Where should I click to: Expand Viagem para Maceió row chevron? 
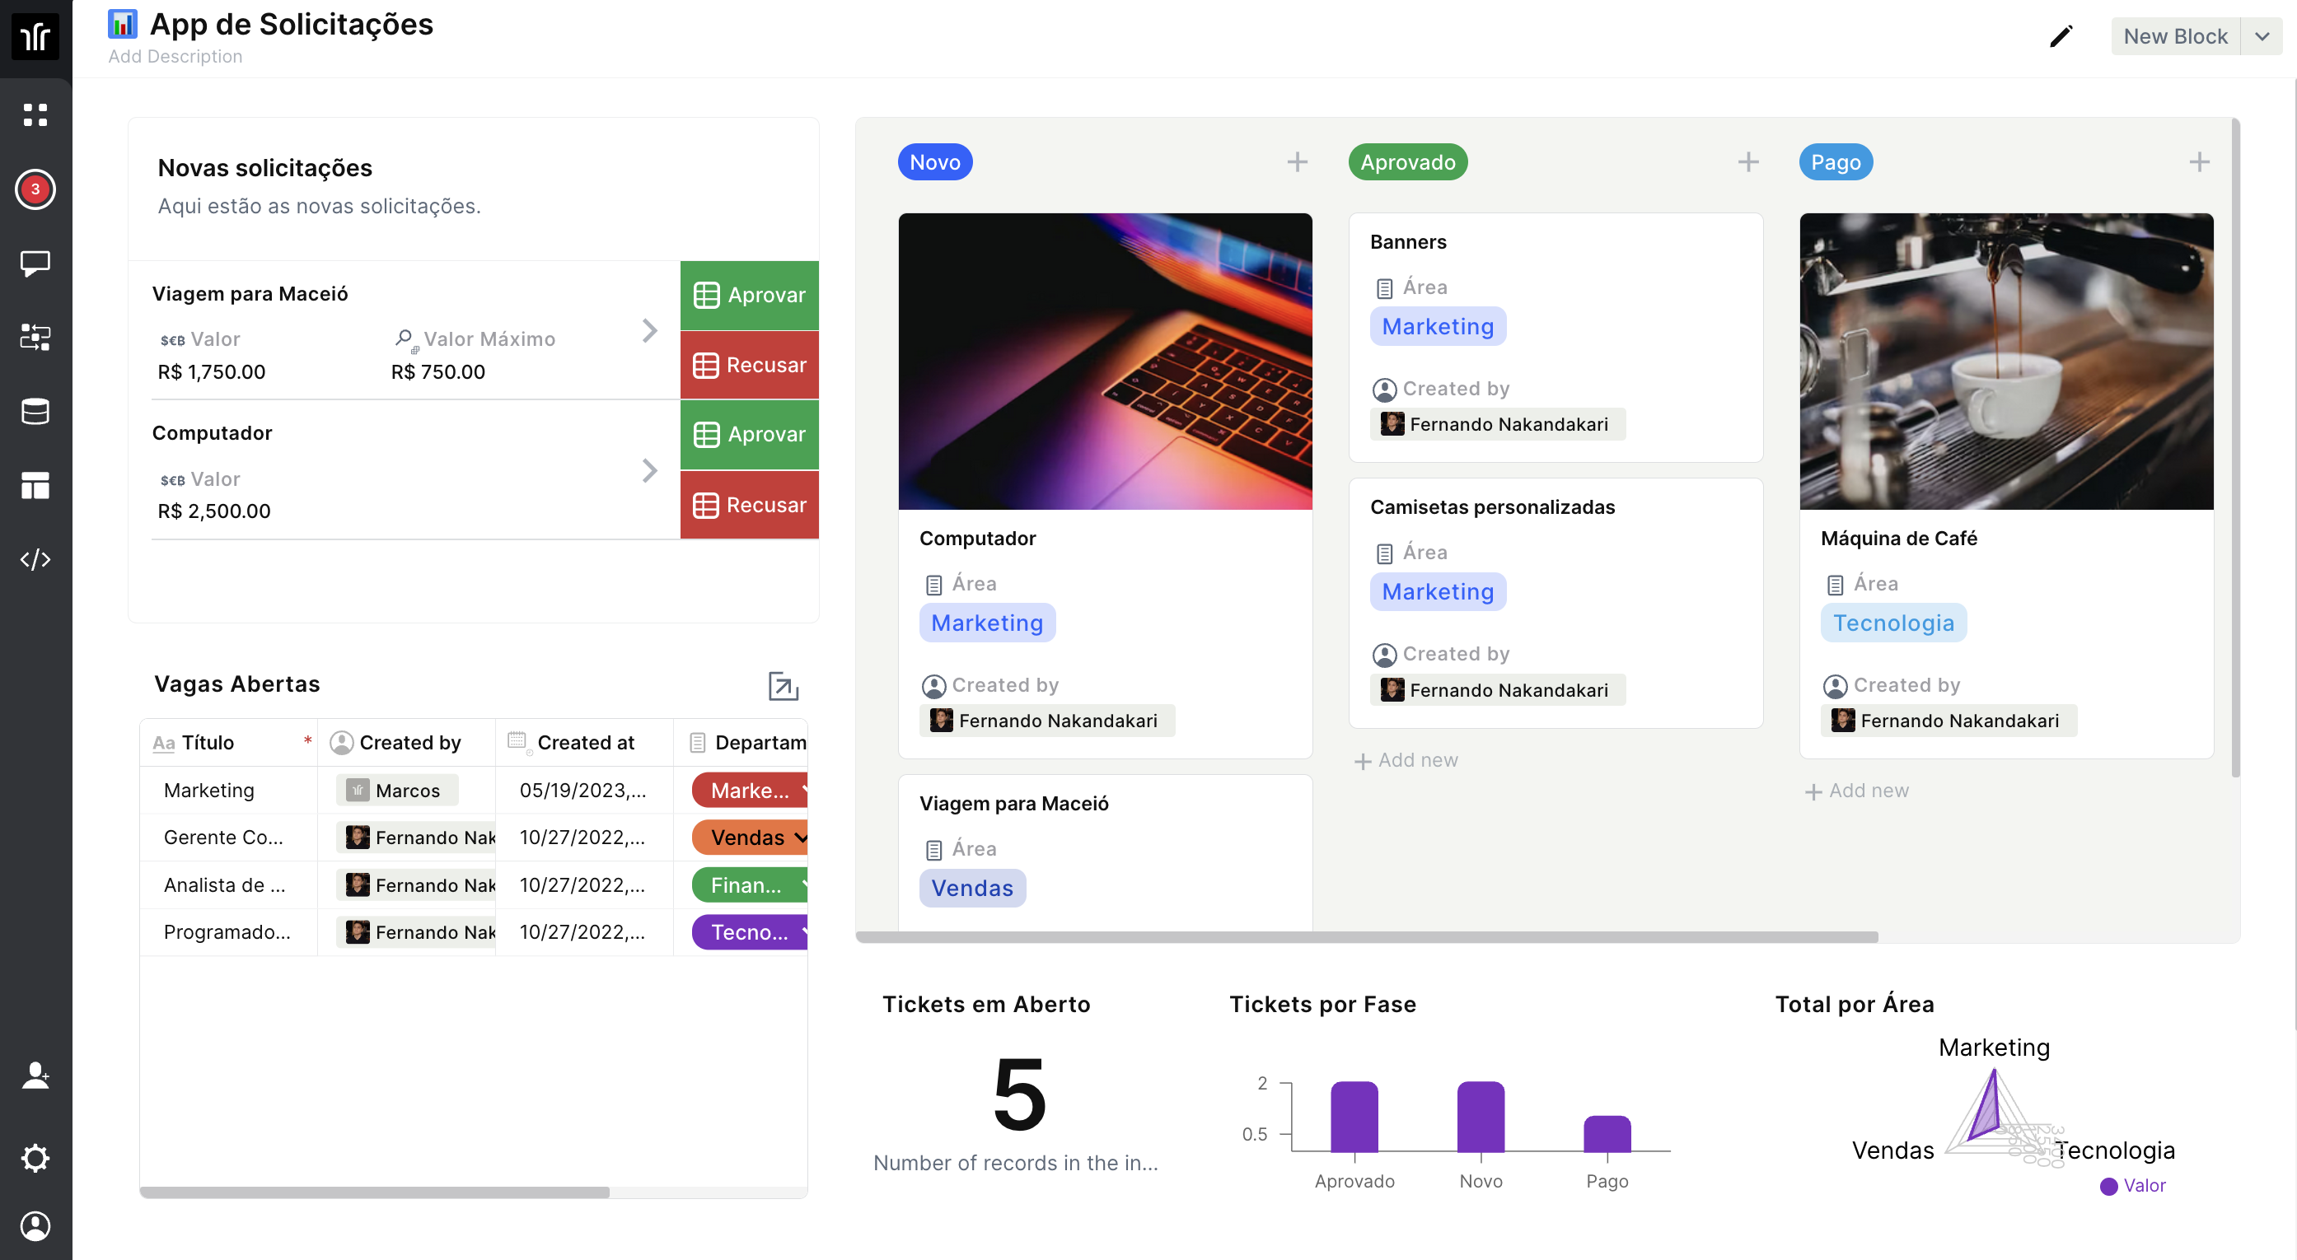point(649,330)
